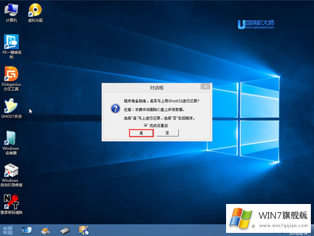Viewport: 314px width, 236px height.
Task: Close the 对话框 dialog window
Action: [x=205, y=87]
